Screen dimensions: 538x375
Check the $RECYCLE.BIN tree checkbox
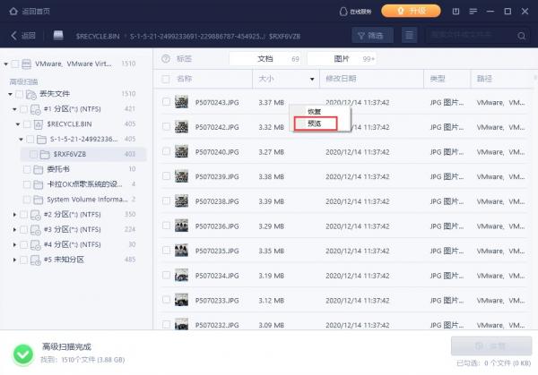[x=27, y=124]
